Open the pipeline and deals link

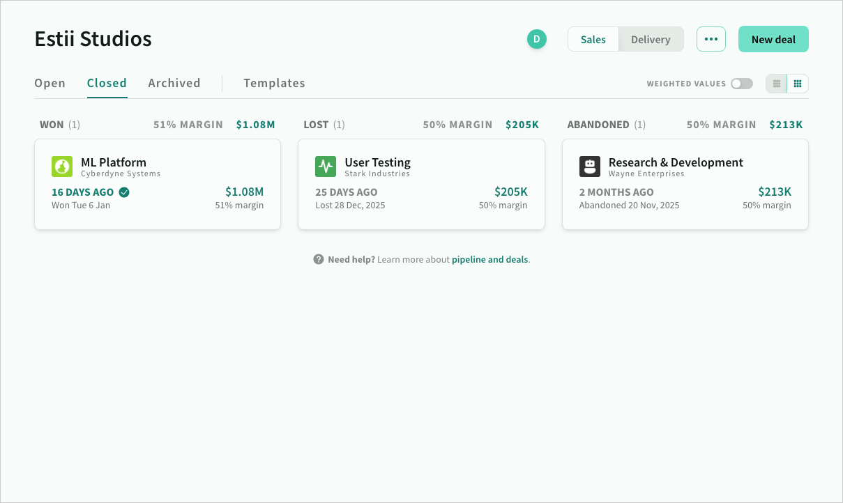point(489,258)
